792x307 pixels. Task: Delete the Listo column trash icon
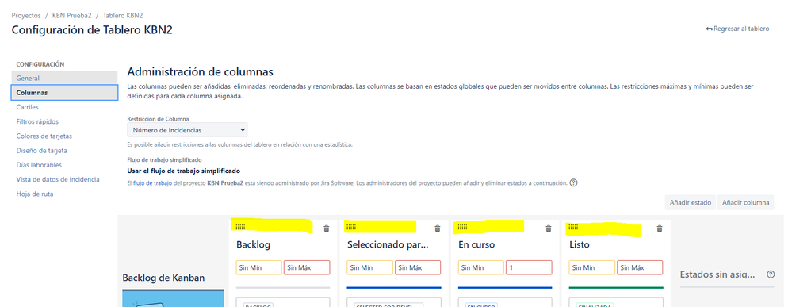tap(659, 228)
